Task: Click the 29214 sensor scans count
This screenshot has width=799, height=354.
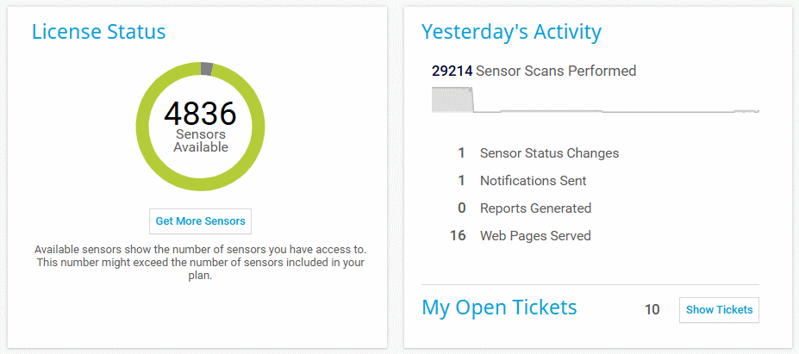Action: (452, 71)
